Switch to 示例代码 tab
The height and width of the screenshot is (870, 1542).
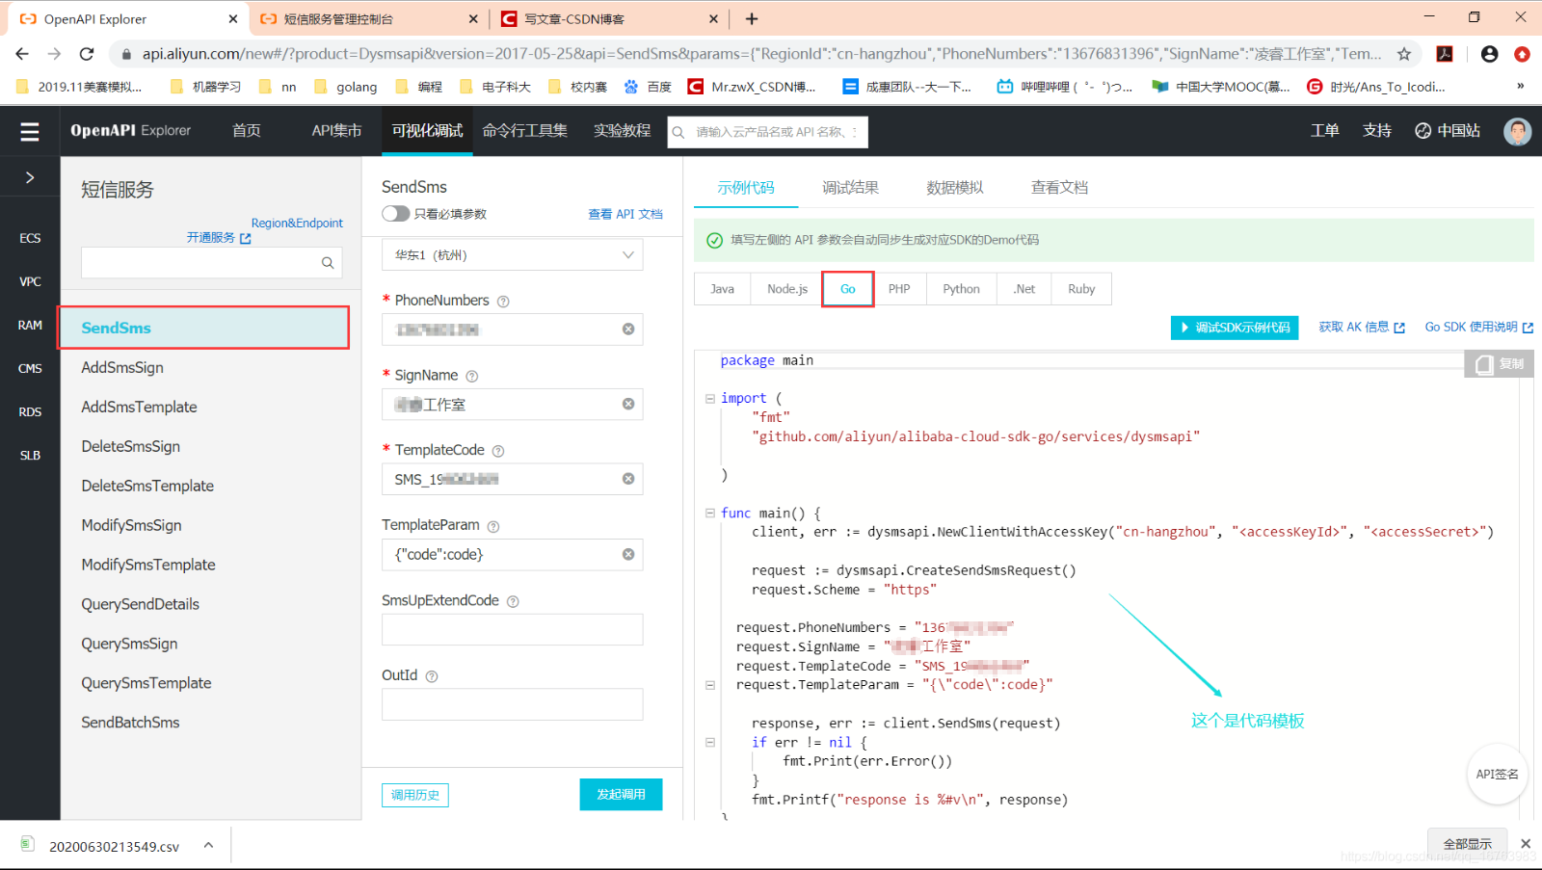(x=746, y=188)
